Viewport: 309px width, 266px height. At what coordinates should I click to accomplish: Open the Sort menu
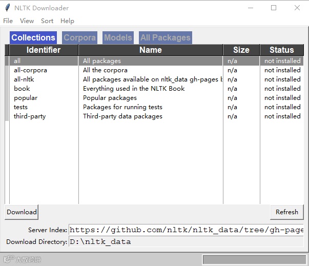click(47, 21)
